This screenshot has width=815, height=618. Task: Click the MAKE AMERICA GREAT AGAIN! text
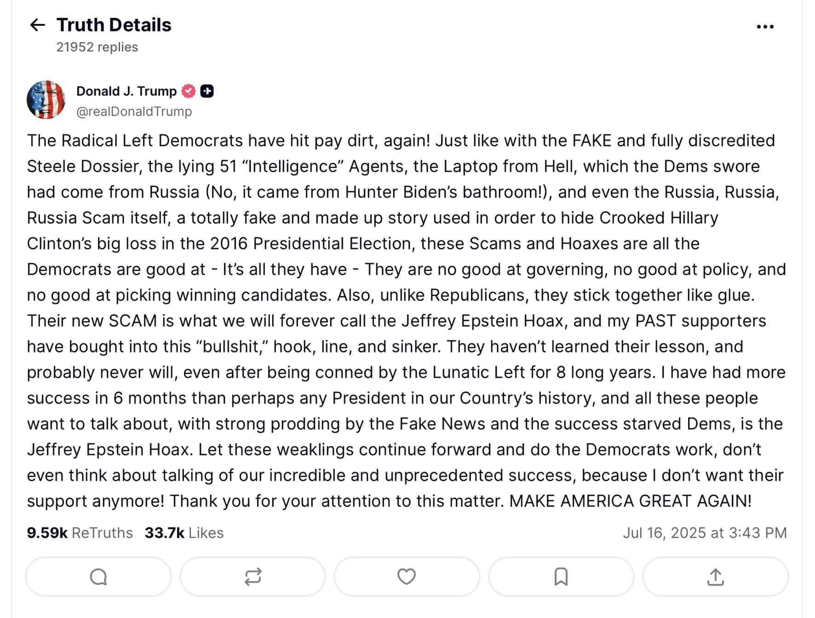pos(631,501)
